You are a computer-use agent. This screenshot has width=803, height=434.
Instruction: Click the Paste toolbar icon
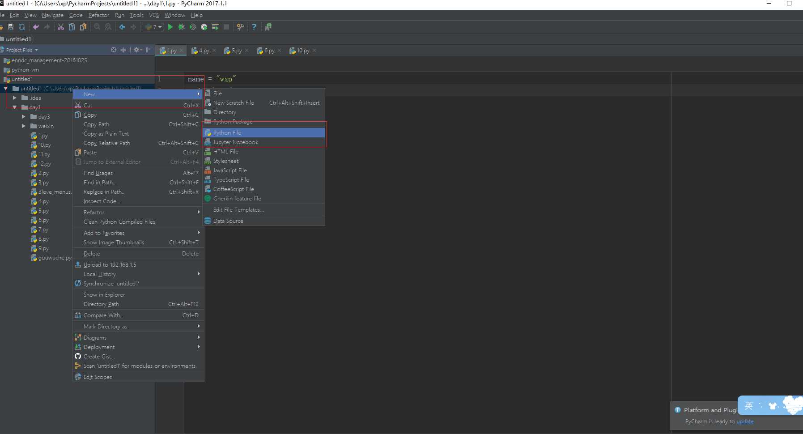coord(83,27)
